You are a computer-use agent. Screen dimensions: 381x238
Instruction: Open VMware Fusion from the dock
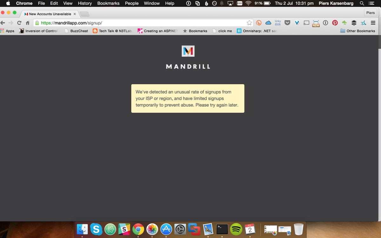pos(194,229)
